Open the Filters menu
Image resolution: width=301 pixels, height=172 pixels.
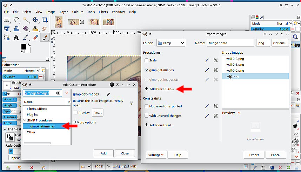pos(103,12)
